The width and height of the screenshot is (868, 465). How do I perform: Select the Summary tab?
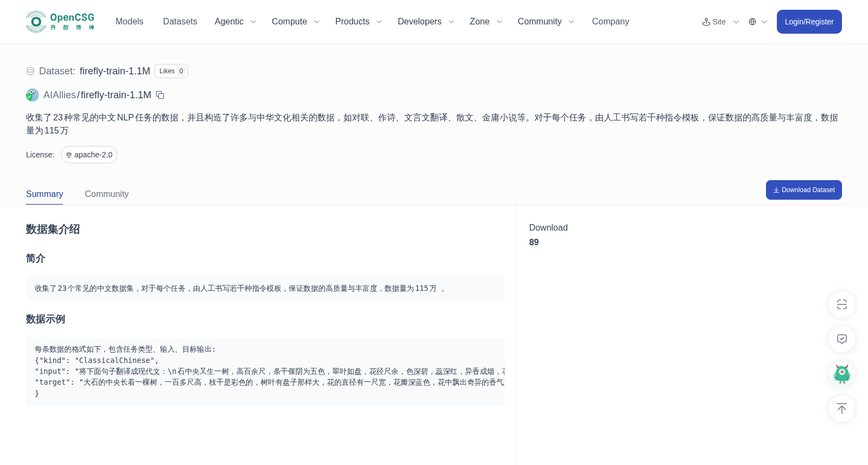[x=44, y=194]
